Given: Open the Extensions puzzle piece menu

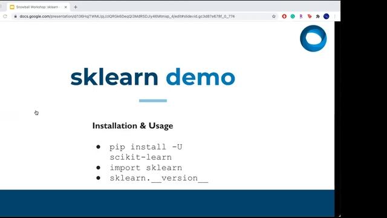Looking at the screenshot, I should click(x=317, y=16).
